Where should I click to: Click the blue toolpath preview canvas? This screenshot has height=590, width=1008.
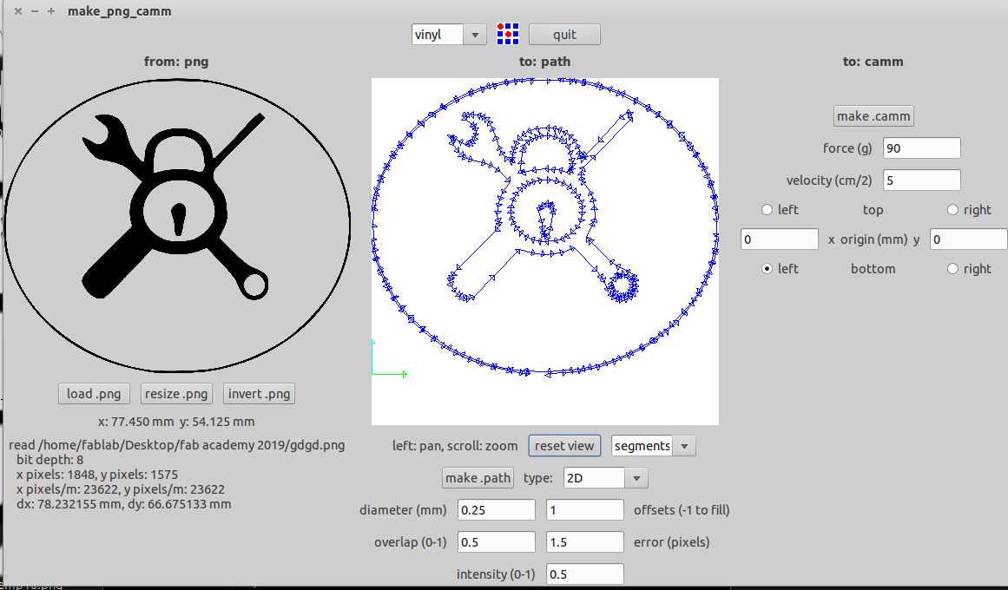545,252
